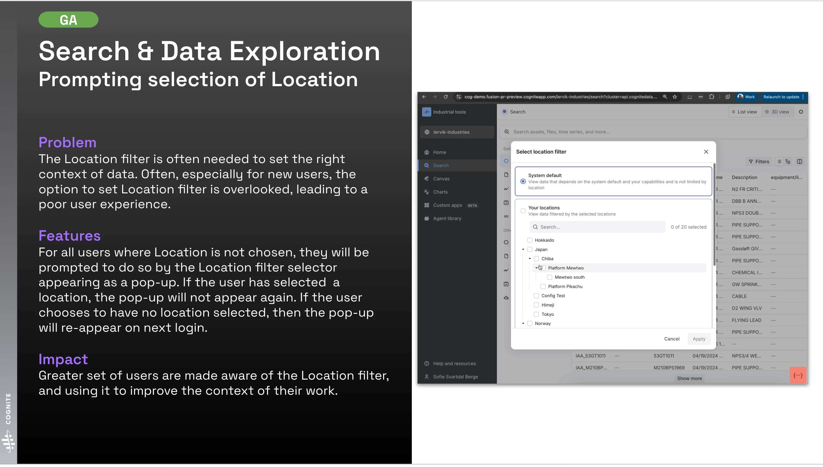Check the Hokkaido location checkbox
823x467 pixels.
530,240
